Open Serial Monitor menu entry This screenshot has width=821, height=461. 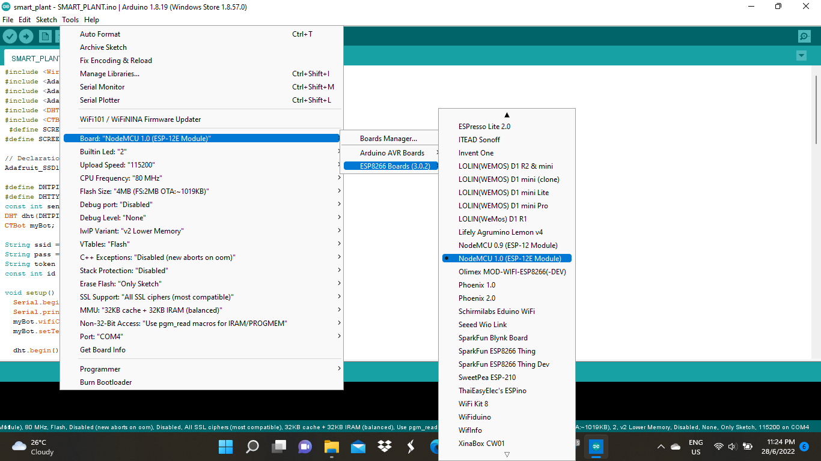(202, 87)
